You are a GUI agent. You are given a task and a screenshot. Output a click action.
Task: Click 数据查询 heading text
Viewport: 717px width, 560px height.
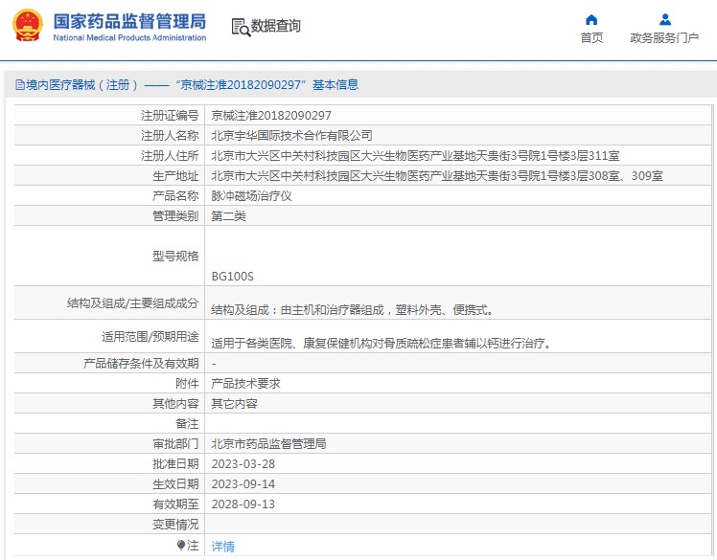pos(276,26)
